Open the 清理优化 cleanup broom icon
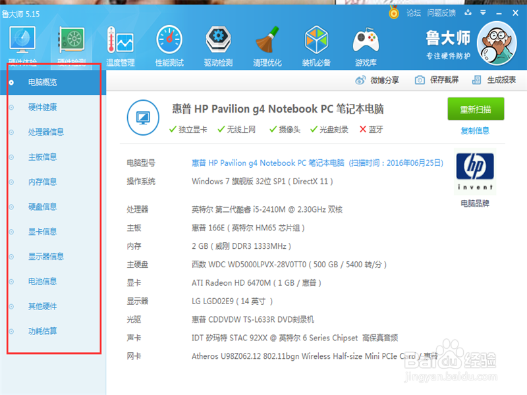 coord(267,39)
